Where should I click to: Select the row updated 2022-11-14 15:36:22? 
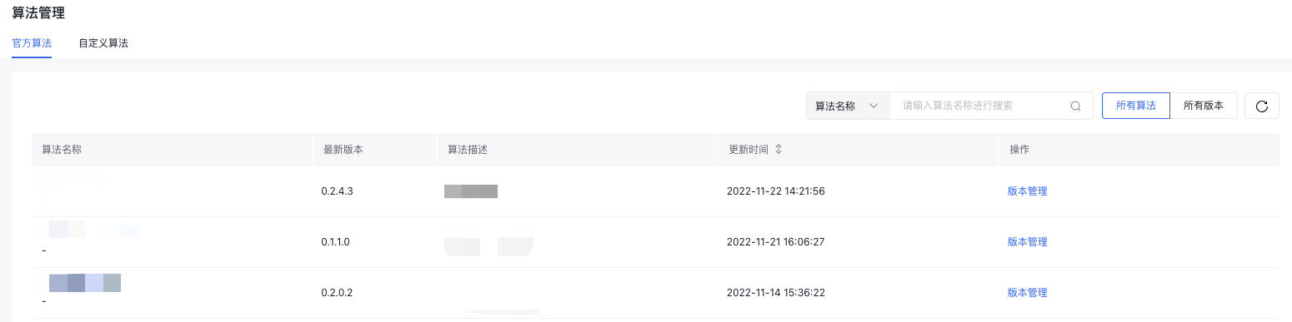coord(655,293)
